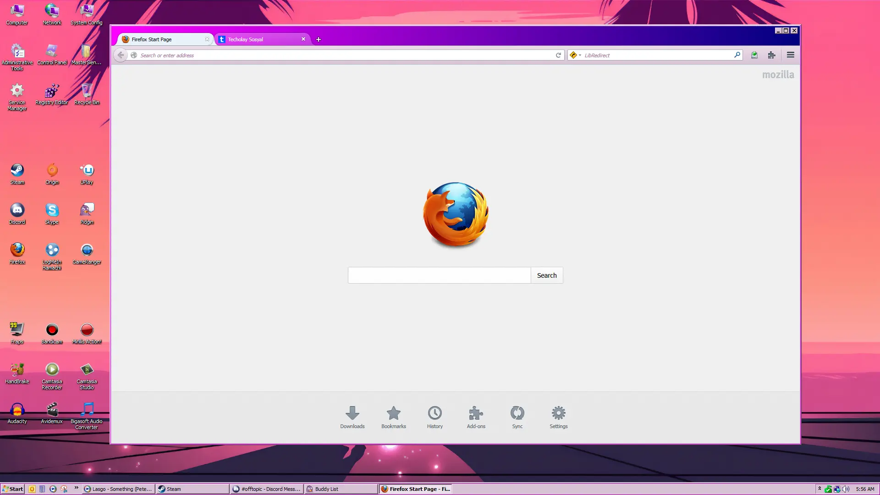880x495 pixels.
Task: Switch to the Firefox Start Page tab
Action: click(165, 39)
